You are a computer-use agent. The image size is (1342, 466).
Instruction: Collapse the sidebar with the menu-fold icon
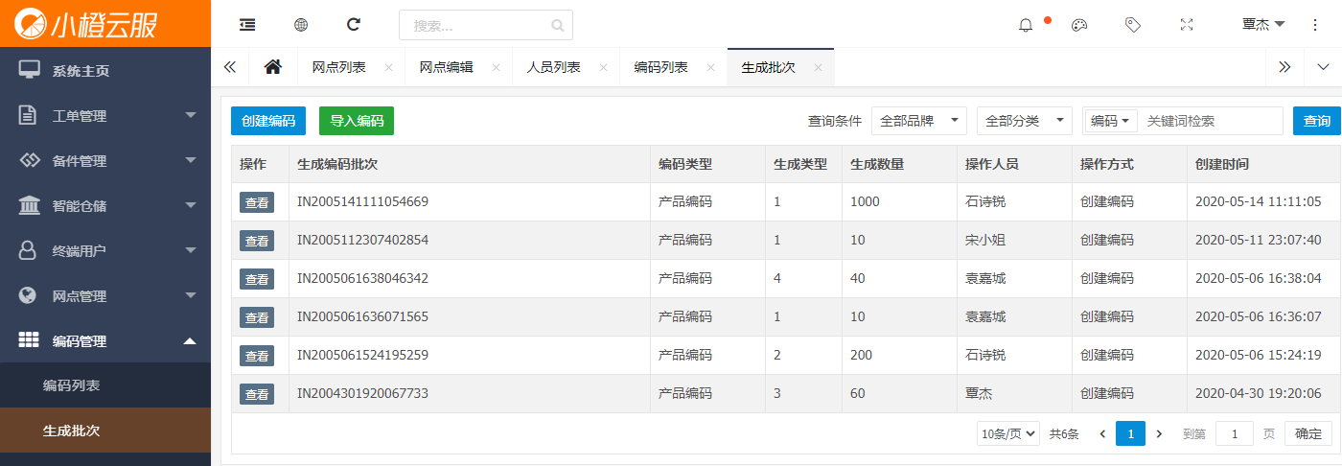(x=247, y=25)
